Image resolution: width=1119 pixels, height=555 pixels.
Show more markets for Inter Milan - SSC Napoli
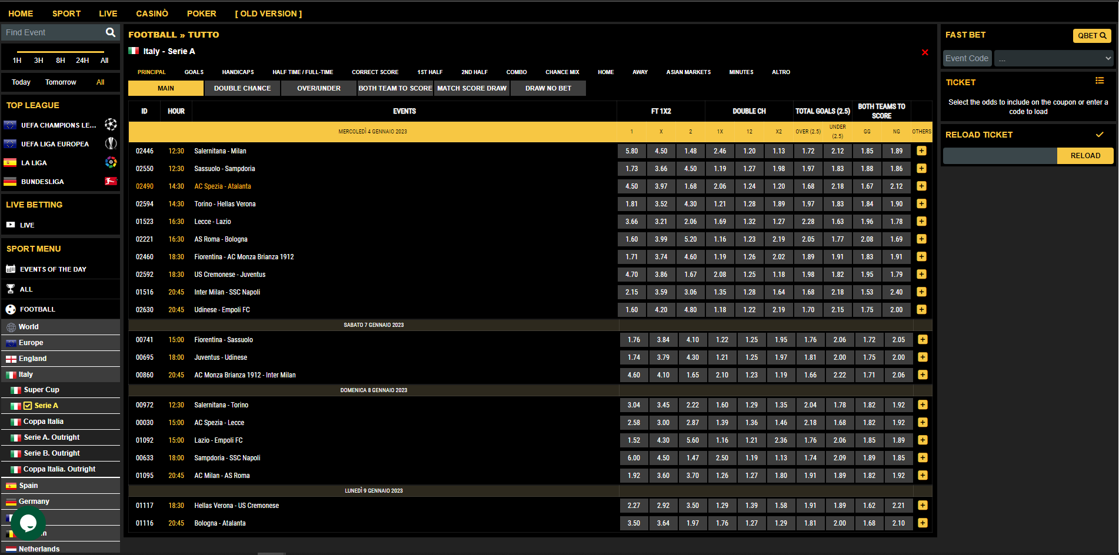(x=921, y=292)
